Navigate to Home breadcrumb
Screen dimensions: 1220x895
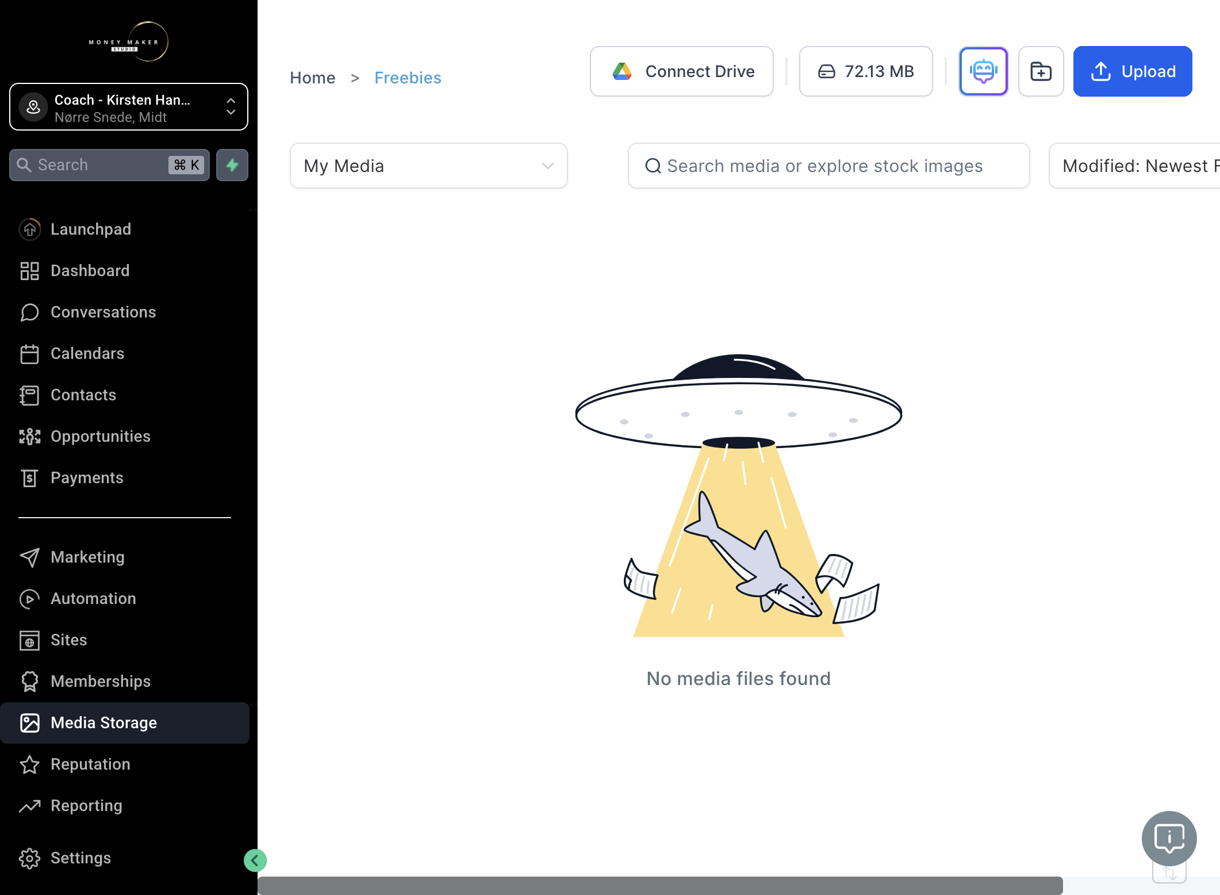[x=312, y=78]
